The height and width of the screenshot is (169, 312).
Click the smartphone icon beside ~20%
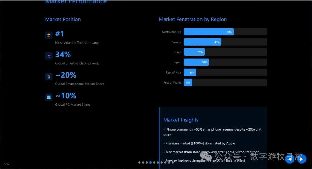coord(49,76)
